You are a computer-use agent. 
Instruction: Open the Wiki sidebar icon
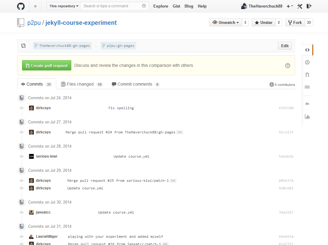[x=307, y=87]
